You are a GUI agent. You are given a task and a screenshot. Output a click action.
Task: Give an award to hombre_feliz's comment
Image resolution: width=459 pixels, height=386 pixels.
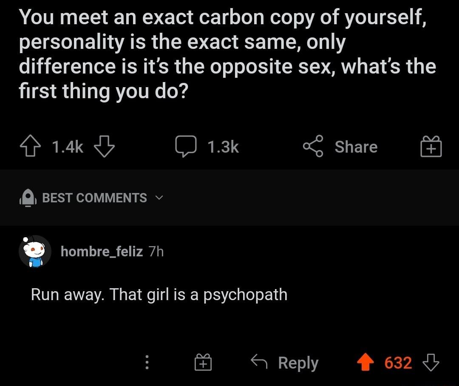point(204,363)
